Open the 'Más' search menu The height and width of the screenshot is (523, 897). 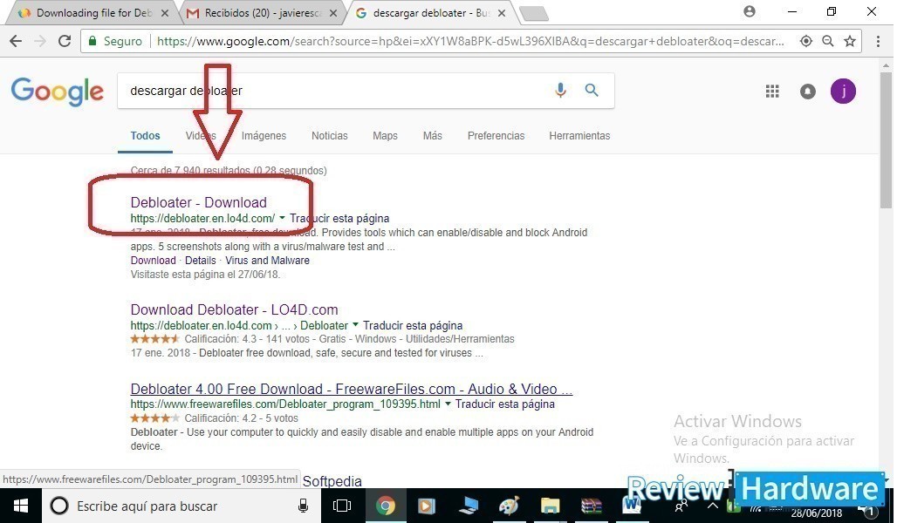[x=433, y=135]
